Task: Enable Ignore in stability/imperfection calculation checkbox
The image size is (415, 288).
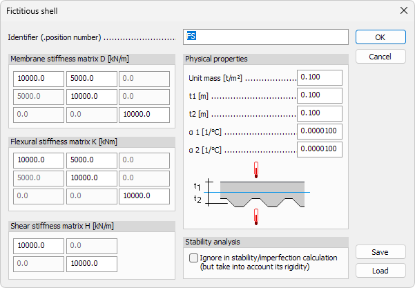Action: point(193,258)
